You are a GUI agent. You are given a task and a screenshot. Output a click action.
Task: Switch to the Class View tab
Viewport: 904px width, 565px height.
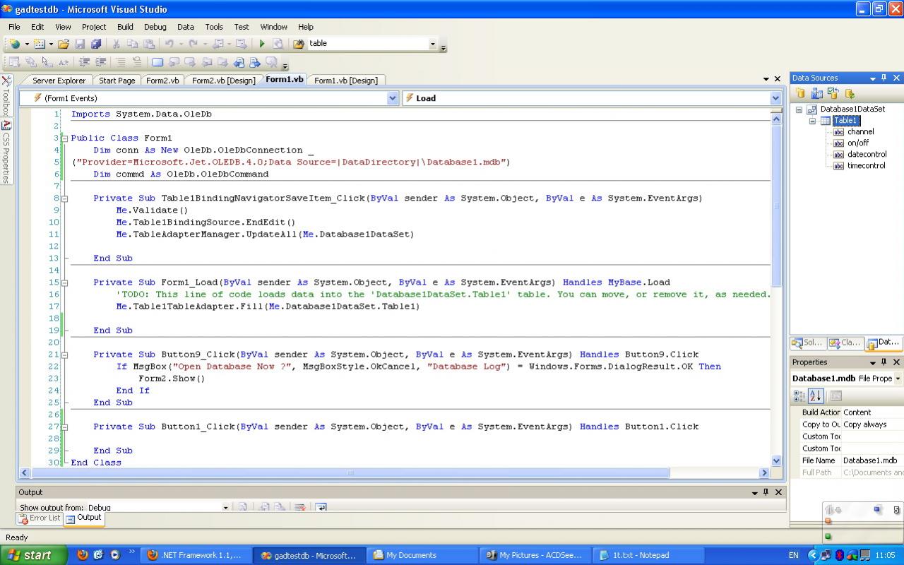click(x=845, y=343)
